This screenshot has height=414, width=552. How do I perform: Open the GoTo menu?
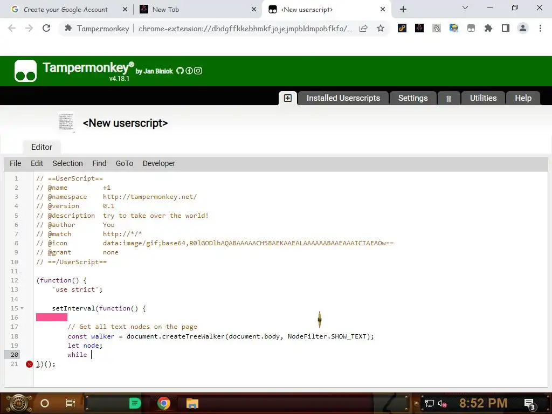coord(125,163)
